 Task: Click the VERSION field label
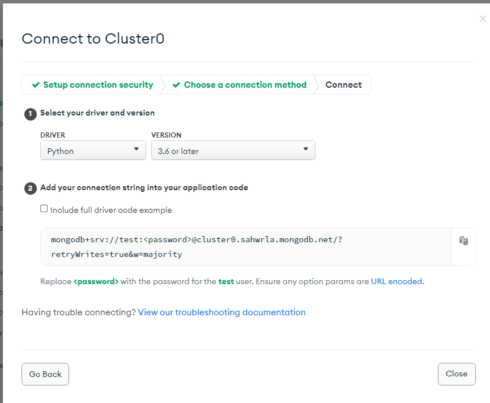point(166,135)
